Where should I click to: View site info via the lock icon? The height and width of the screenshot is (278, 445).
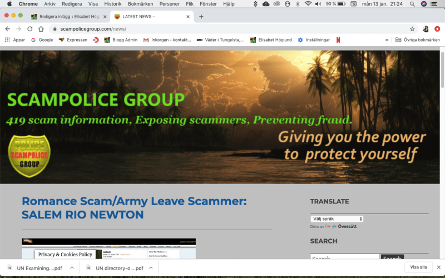coord(55,29)
